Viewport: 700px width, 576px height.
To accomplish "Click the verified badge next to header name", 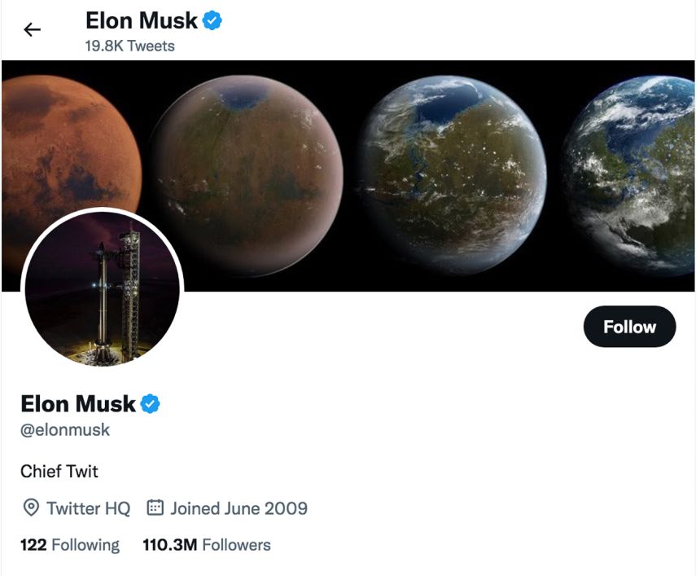I will click(x=212, y=20).
